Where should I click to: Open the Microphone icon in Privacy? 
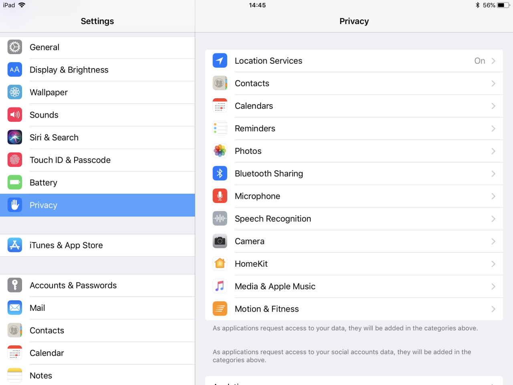[220, 196]
